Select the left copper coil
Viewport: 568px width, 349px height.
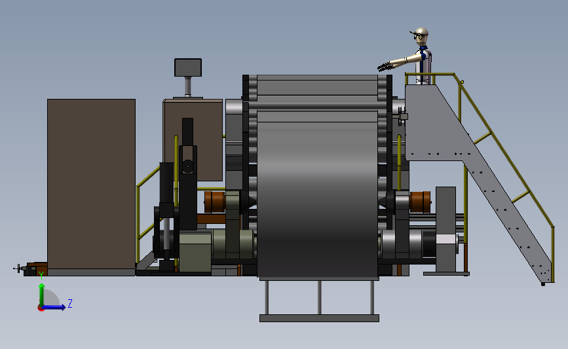(214, 202)
